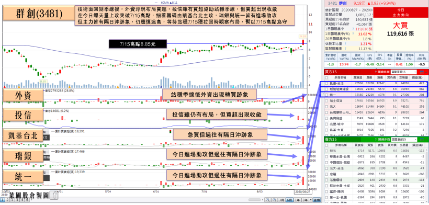Image resolution: width=429 pixels, height=205 pixels.
Task: Open the buyers top-15 dropdown
Action: click(403, 72)
